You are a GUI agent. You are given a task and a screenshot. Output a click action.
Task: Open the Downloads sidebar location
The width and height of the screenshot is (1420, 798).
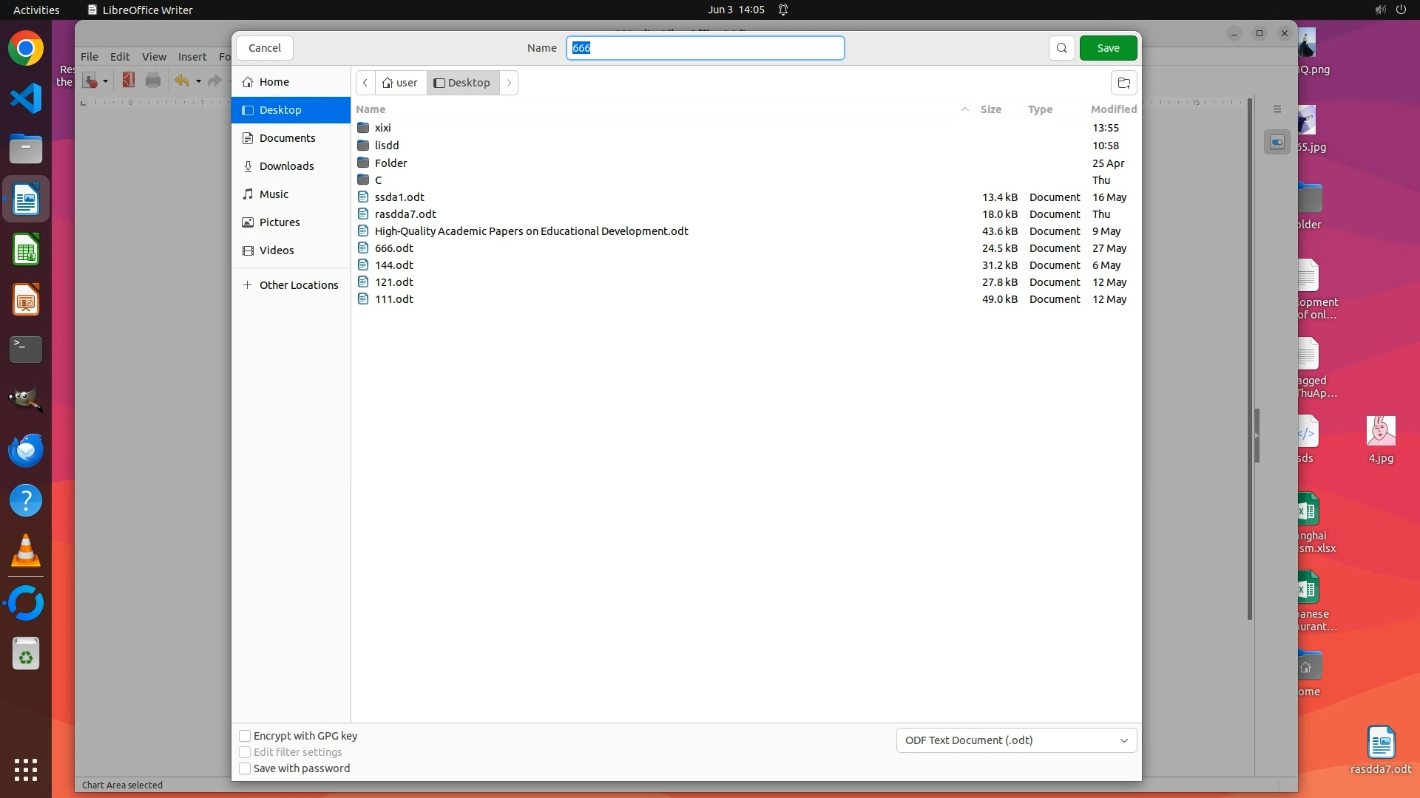pyautogui.click(x=286, y=166)
